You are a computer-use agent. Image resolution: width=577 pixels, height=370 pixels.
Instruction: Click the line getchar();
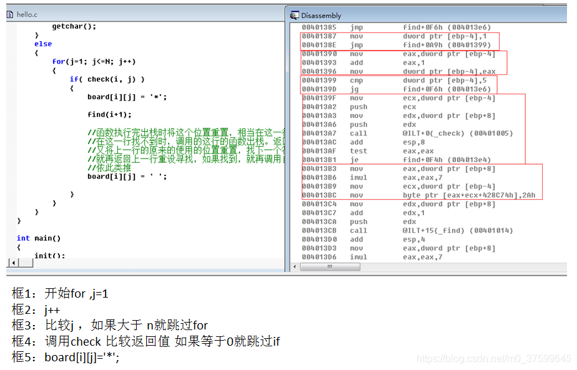pos(74,26)
